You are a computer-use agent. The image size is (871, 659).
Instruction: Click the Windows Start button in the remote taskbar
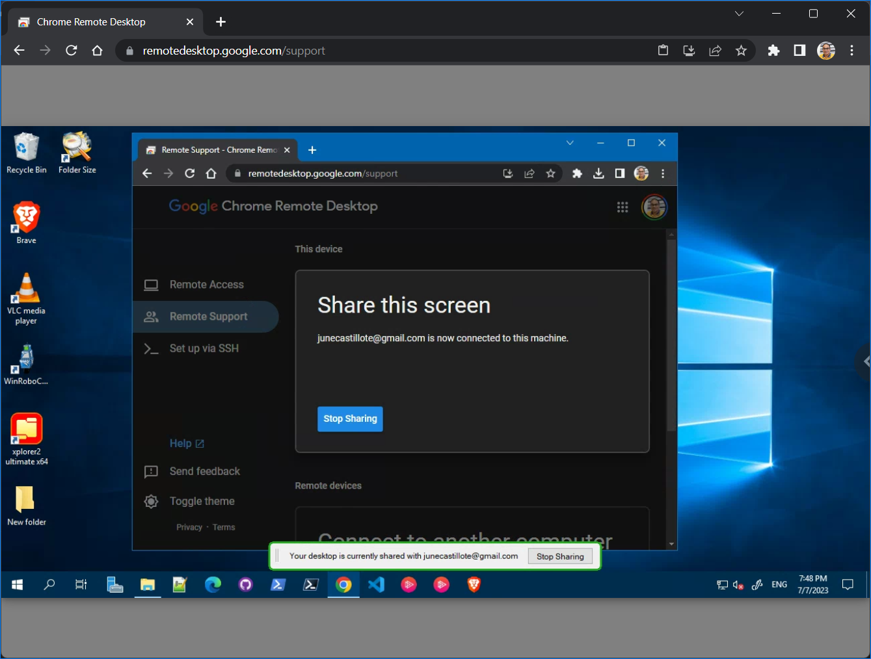(x=18, y=585)
